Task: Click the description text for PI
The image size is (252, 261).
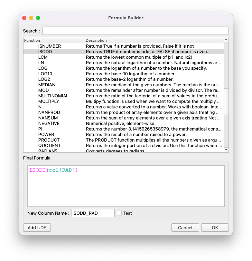Action: click(153, 129)
